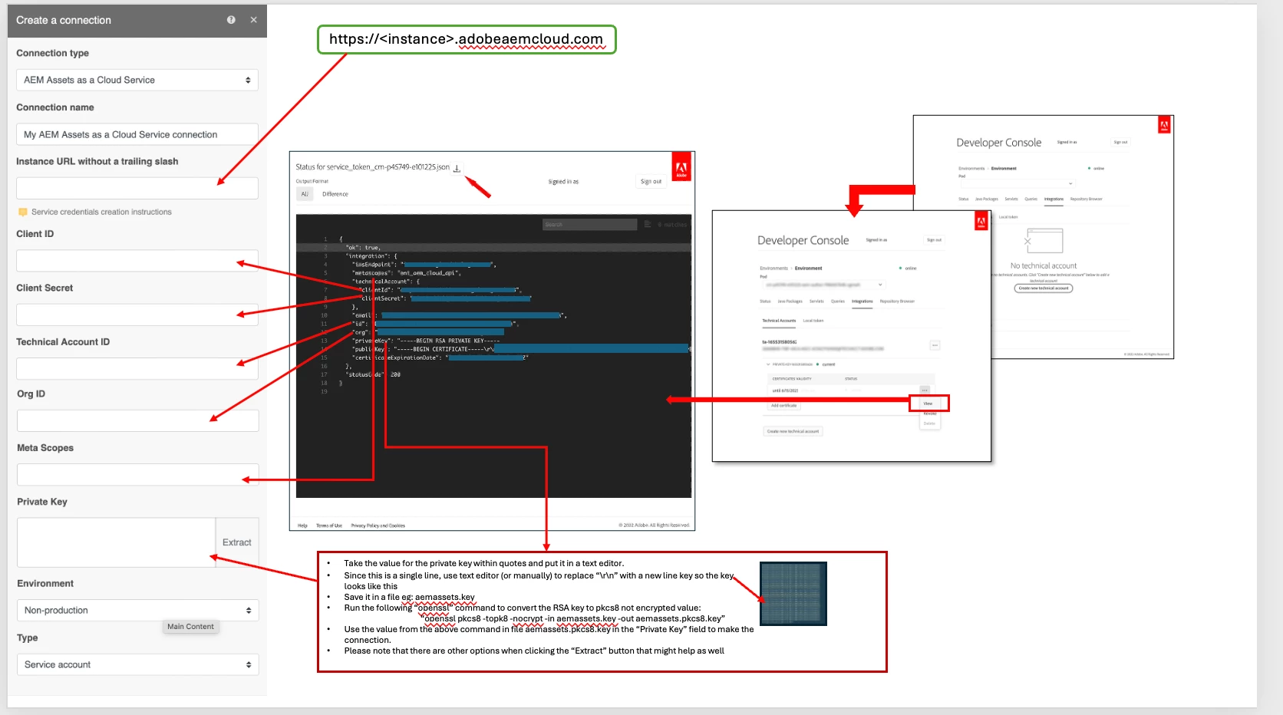The image size is (1283, 715).
Task: Click the Search box in the JSON viewer
Action: click(589, 225)
